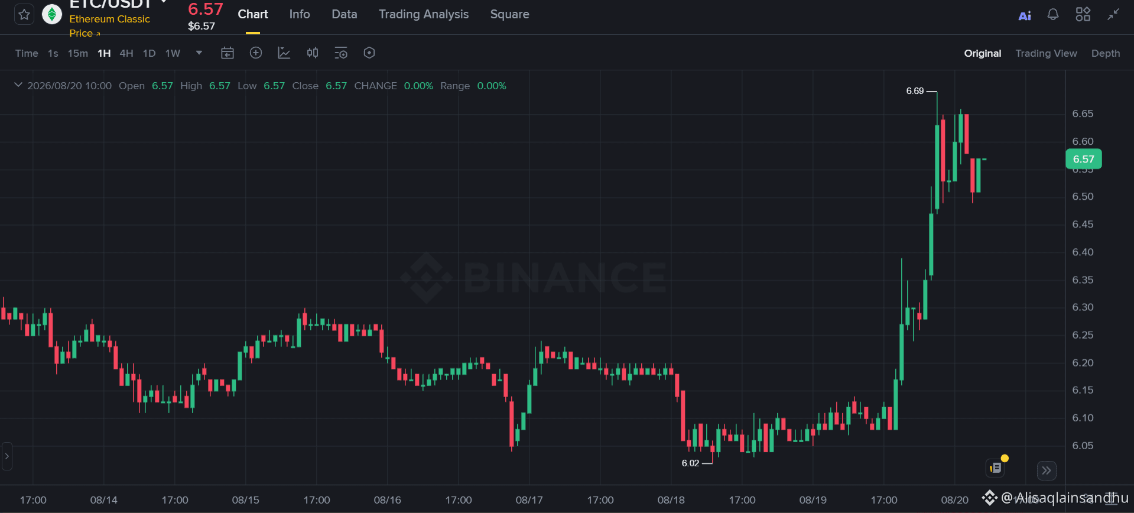Click the green 6.57 current price tag
This screenshot has height=513, width=1134.
pos(1083,159)
